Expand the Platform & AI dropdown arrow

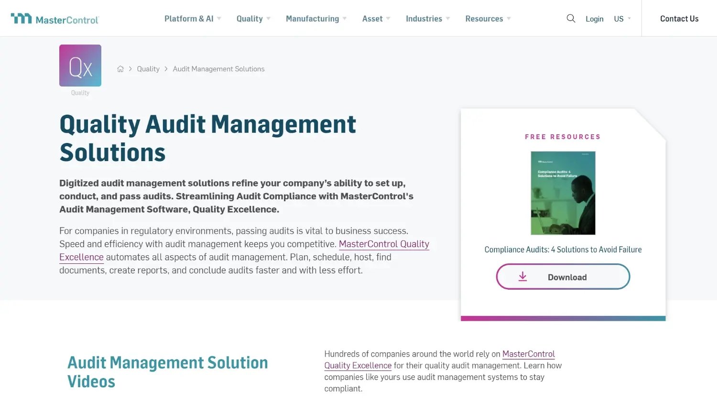pyautogui.click(x=219, y=19)
